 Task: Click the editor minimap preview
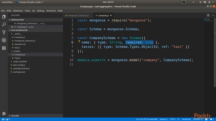point(209,20)
